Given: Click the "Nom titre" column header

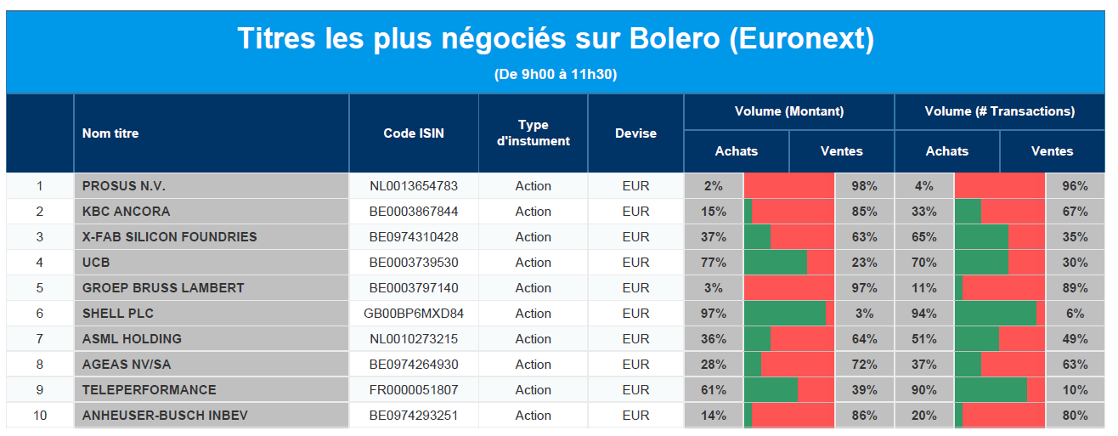Looking at the screenshot, I should pos(110,133).
